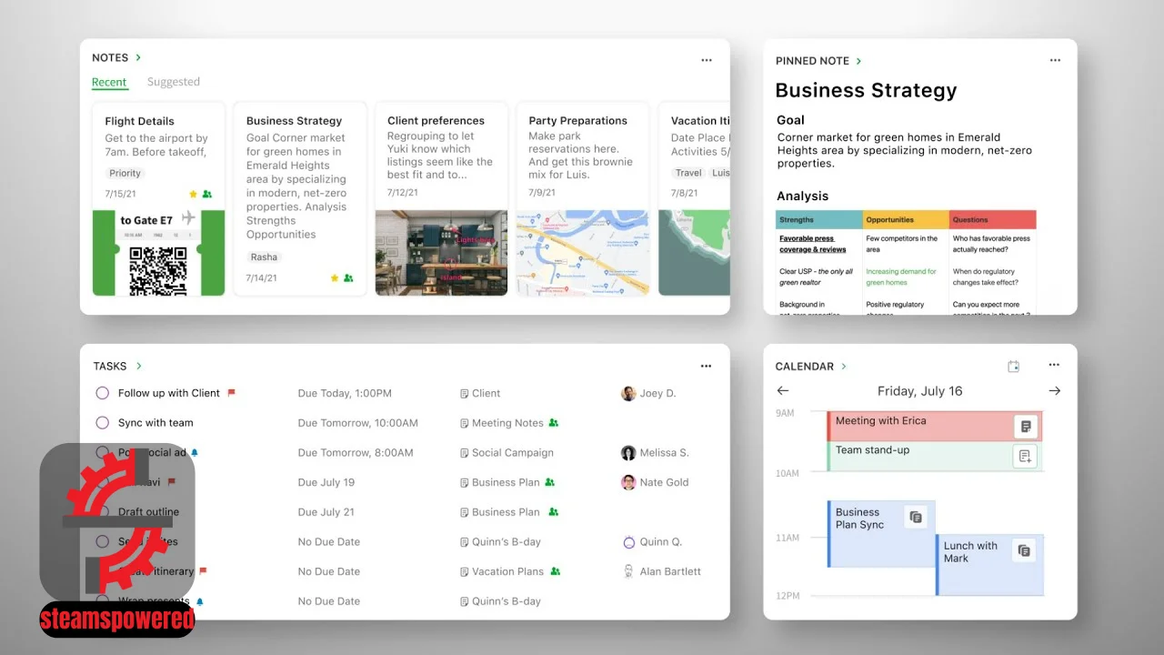Click the Travel tag on Vacation card
The image size is (1164, 655).
(688, 173)
